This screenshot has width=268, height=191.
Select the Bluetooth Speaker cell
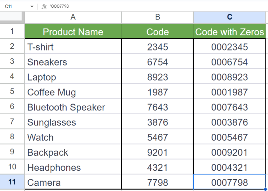tap(73, 107)
